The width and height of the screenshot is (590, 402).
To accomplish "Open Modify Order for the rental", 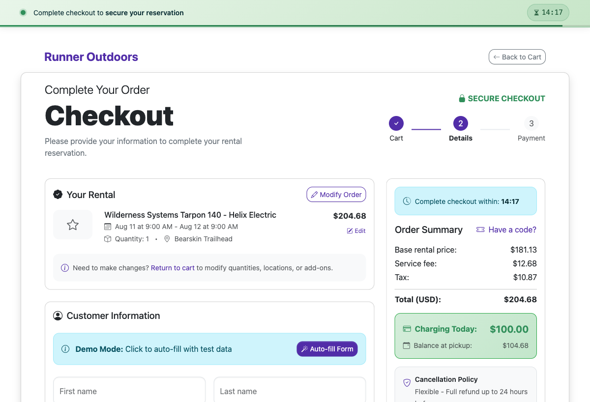I will pos(336,195).
